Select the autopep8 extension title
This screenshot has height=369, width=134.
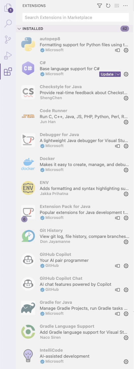tap(50, 39)
